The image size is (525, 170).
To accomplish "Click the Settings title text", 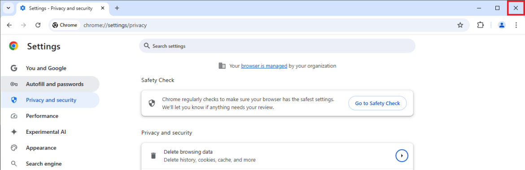I will tap(44, 47).
